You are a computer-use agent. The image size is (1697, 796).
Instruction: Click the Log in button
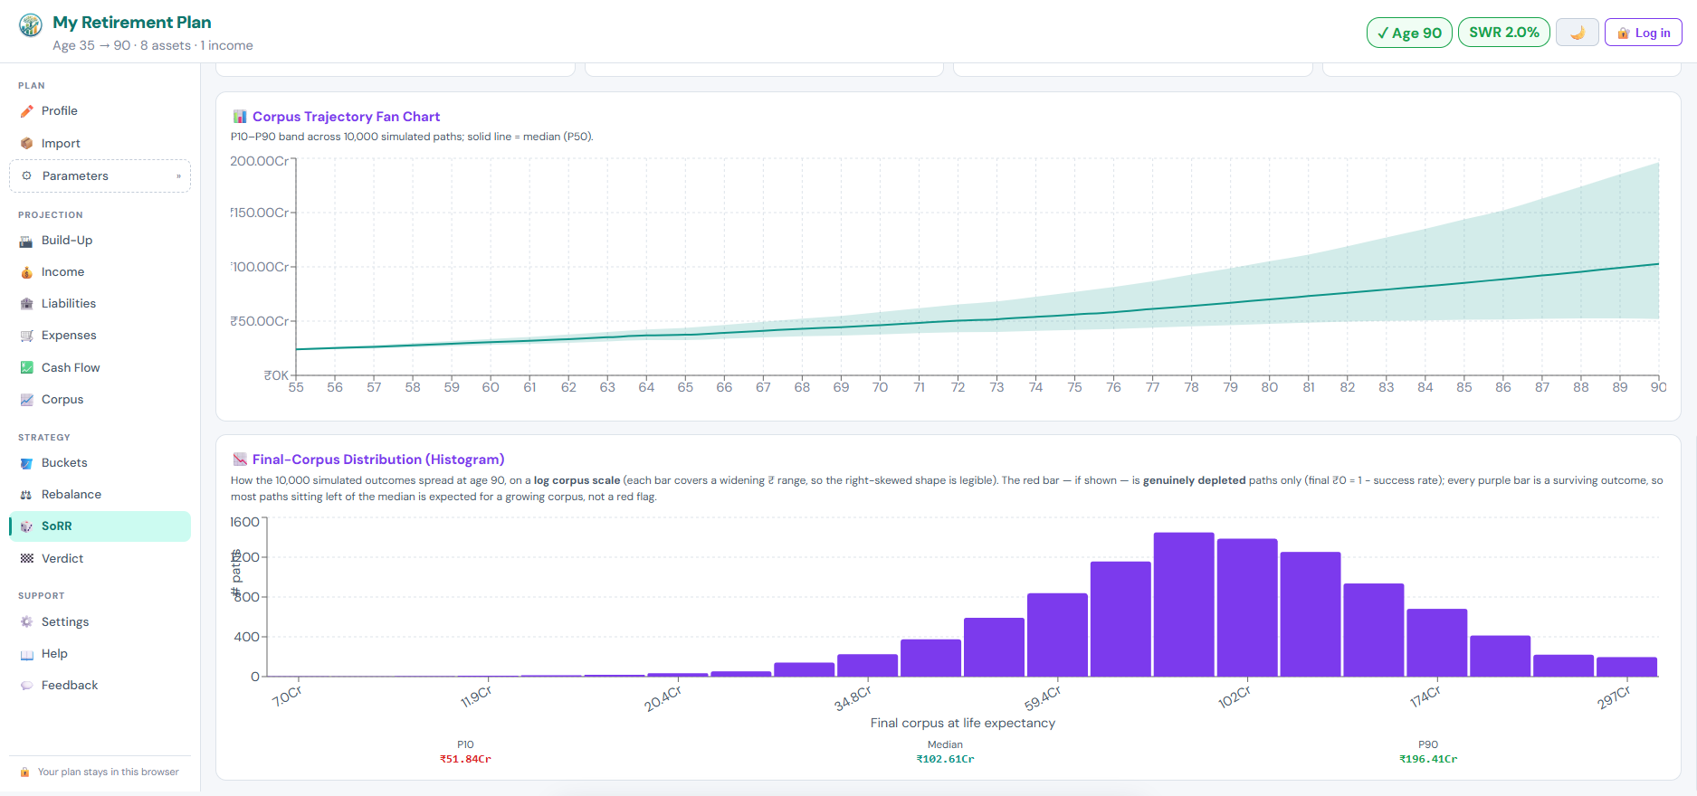tap(1644, 33)
